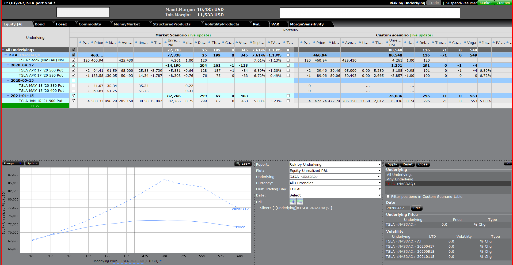Check the 2020-05-15 group checkbox

74,80
